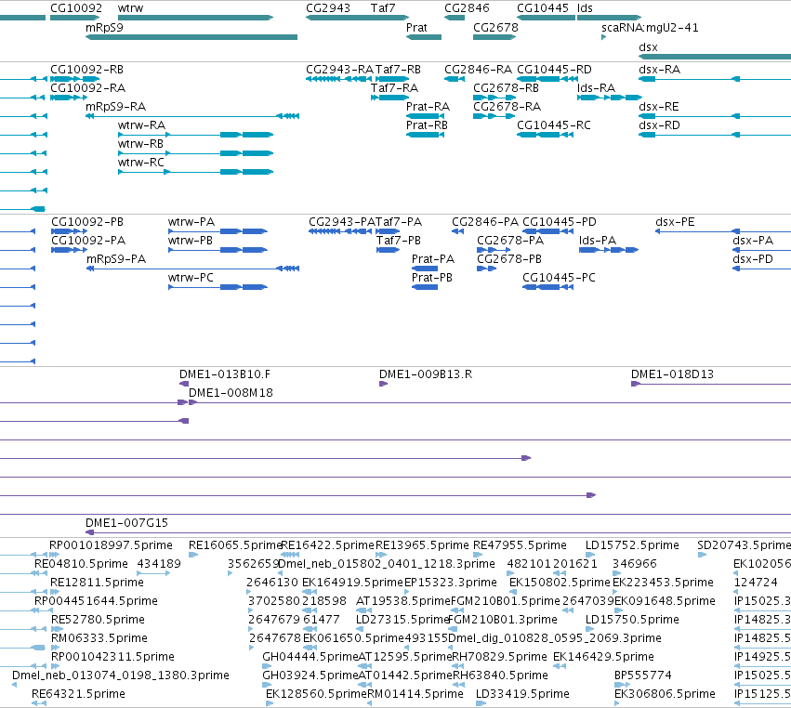Click the GH04444.5prime EST
The image size is (791, 708).
(x=268, y=666)
